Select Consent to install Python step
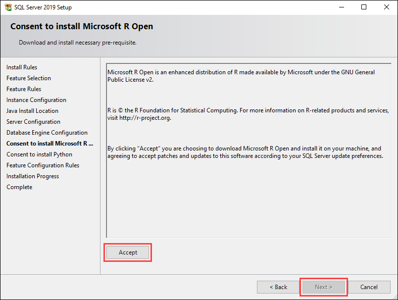 [39, 154]
